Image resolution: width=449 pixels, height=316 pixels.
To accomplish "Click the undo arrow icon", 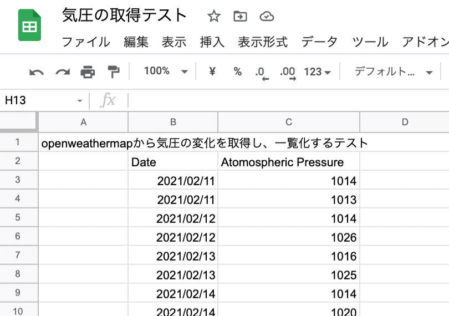I will click(x=37, y=72).
